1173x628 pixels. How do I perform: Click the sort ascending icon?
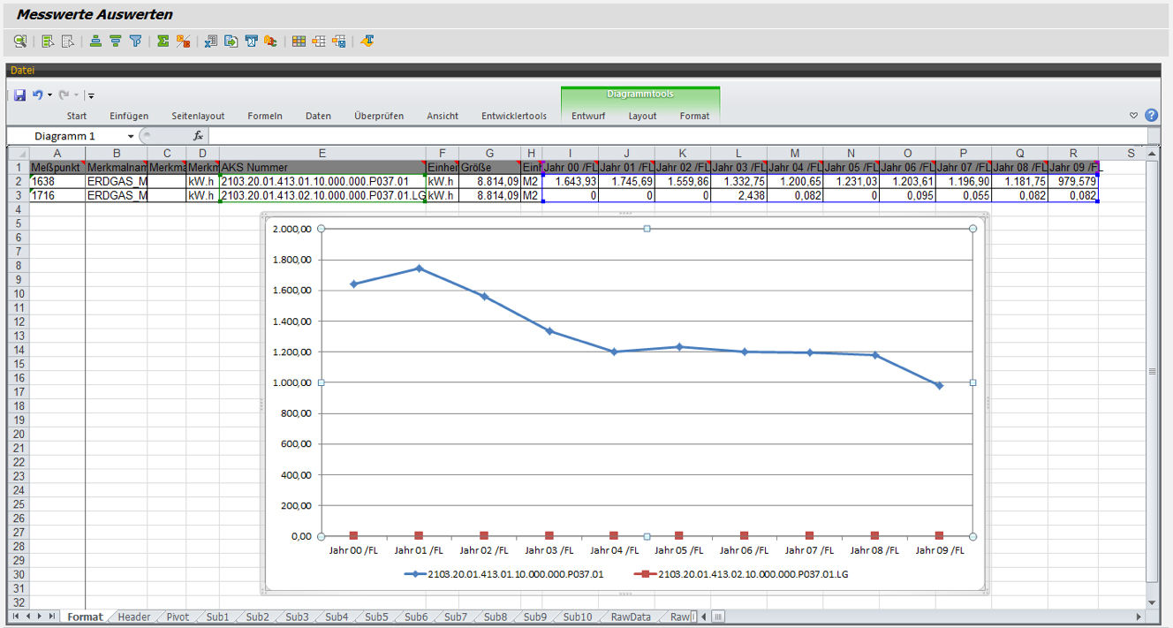95,41
